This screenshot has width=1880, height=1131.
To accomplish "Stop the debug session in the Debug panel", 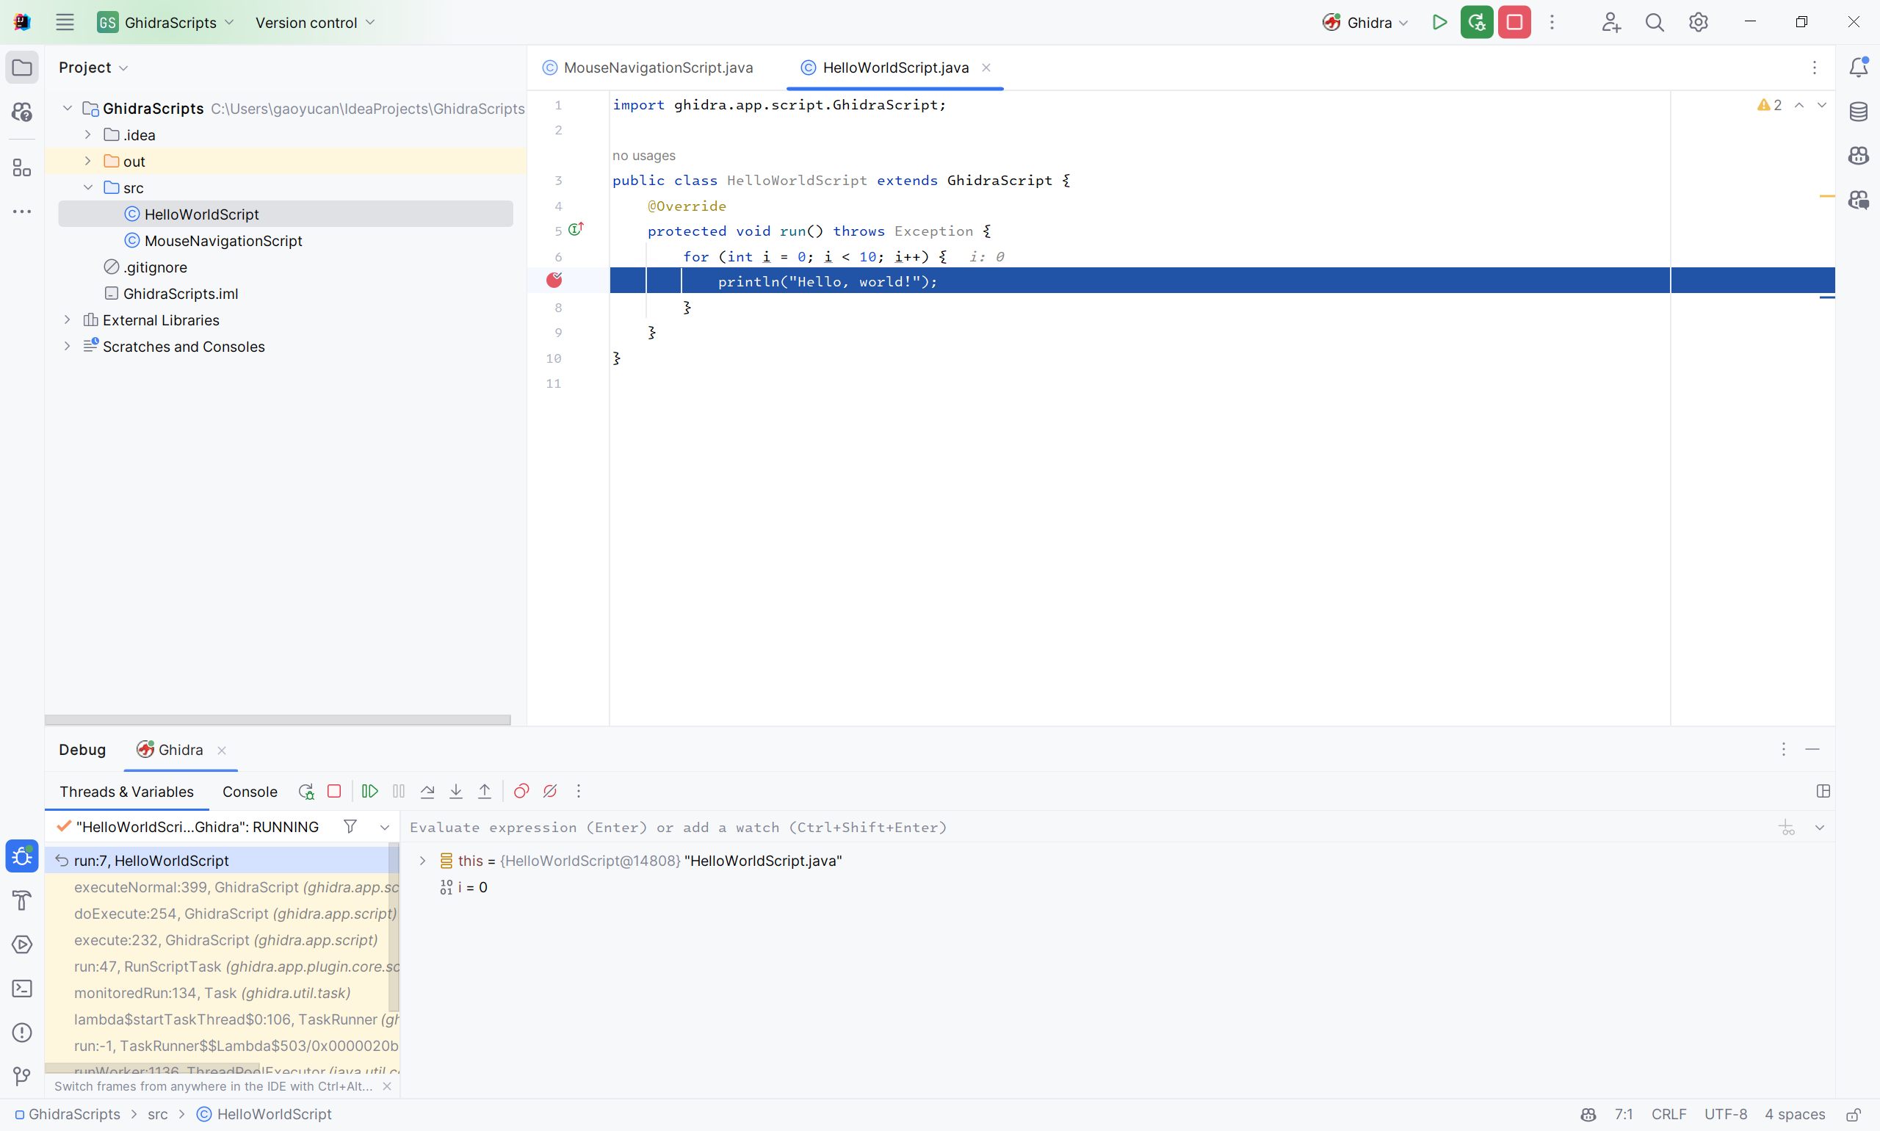I will tap(334, 791).
